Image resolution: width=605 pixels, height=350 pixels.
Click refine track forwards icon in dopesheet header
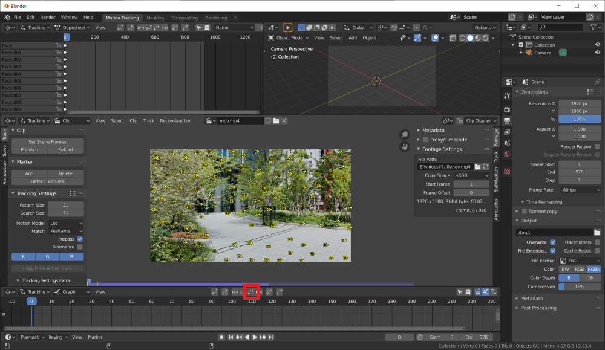click(185, 27)
